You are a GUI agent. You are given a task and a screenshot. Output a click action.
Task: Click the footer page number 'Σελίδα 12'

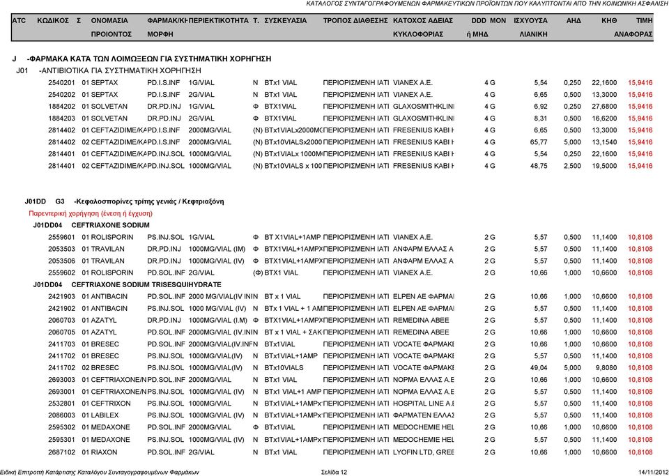(x=334, y=472)
